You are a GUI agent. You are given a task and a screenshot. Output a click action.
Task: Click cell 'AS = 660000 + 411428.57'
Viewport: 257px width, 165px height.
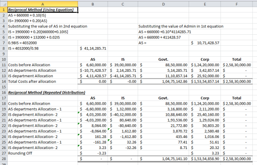(160, 37)
